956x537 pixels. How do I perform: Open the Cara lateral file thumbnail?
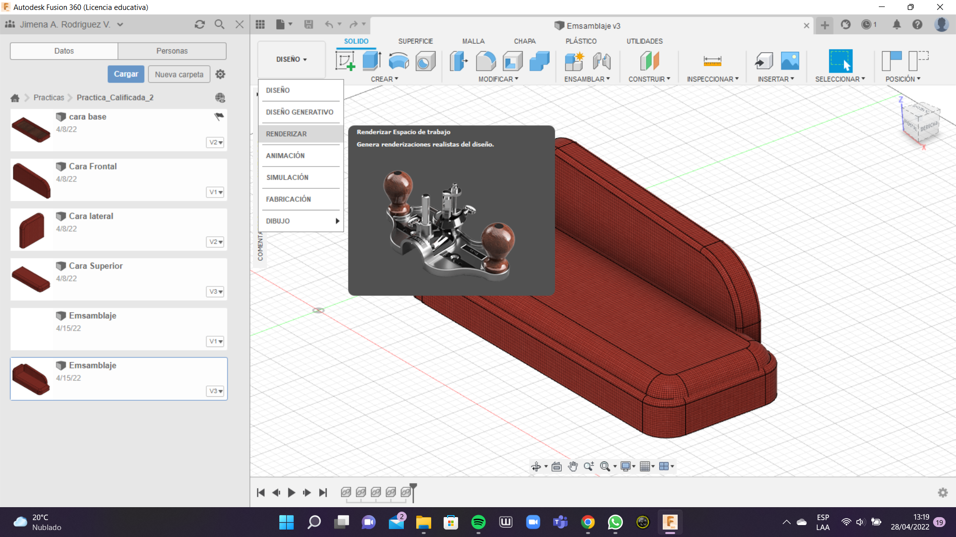[x=31, y=230]
